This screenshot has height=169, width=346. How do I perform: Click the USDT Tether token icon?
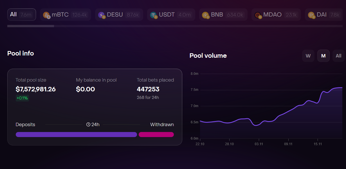click(154, 15)
